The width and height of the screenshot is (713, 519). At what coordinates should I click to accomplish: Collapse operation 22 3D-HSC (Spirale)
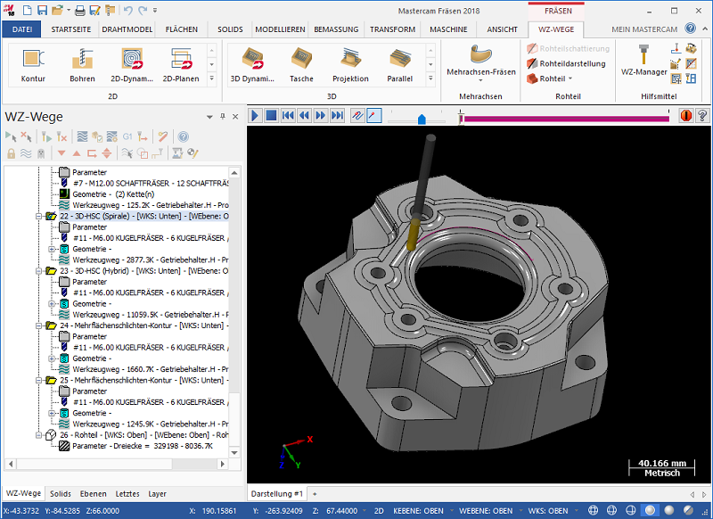pos(39,216)
